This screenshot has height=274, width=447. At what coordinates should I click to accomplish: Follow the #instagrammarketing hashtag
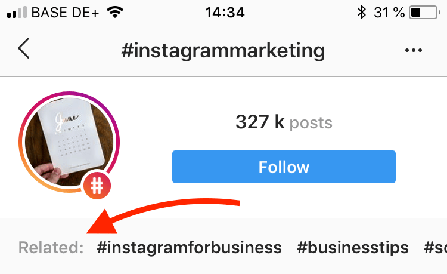point(284,167)
